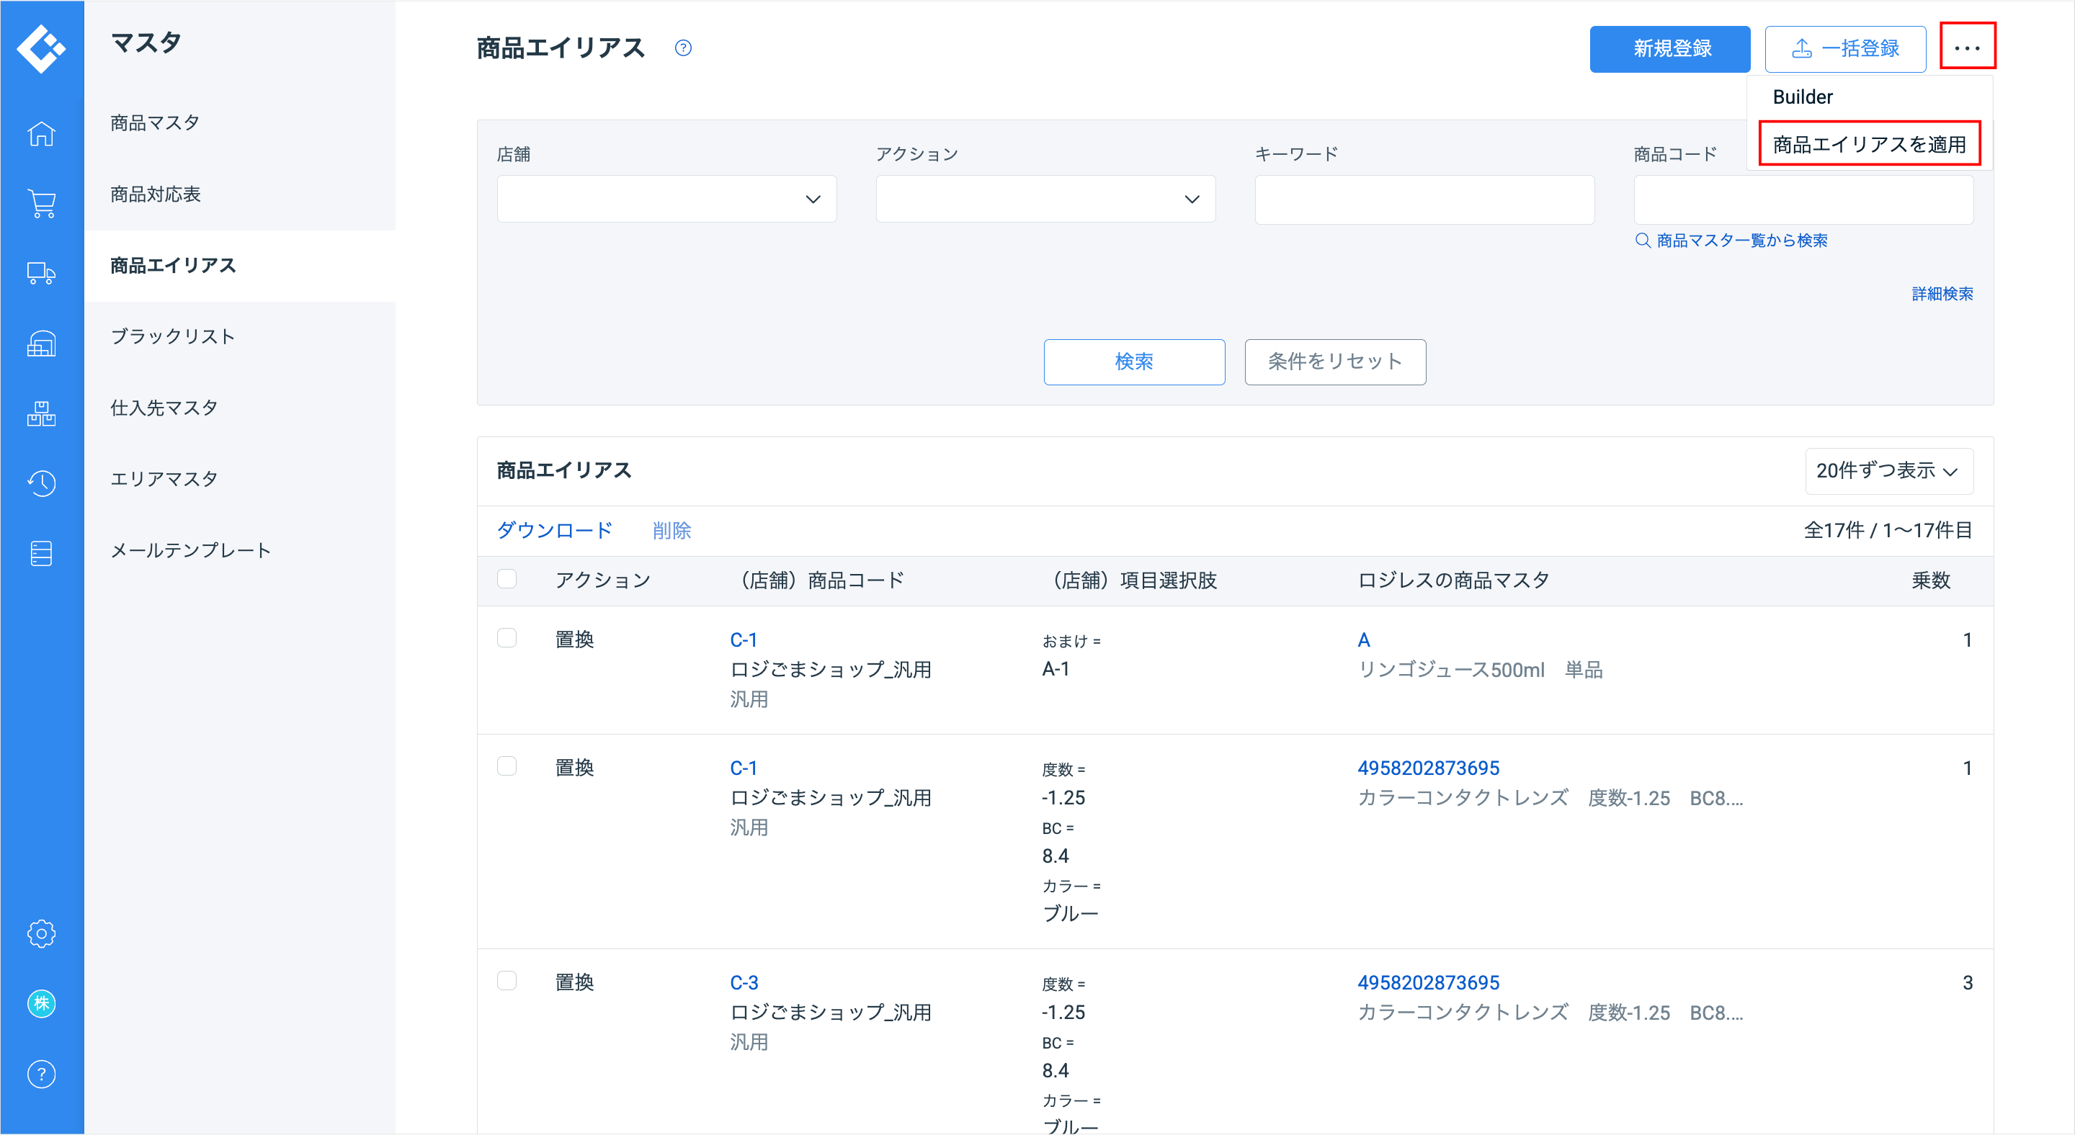The height and width of the screenshot is (1135, 2075).
Task: Click the home icon in the sidebar
Action: coord(41,133)
